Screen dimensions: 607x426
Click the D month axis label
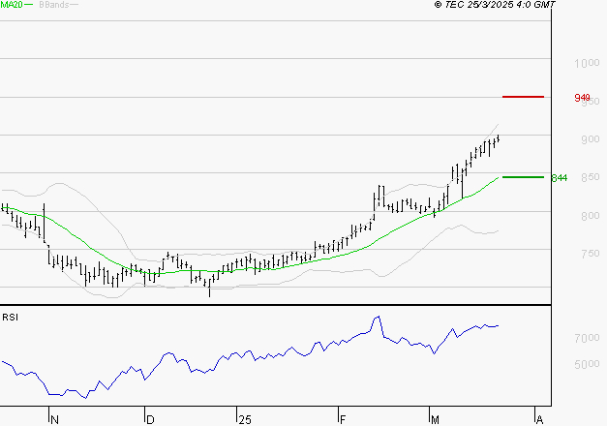tap(150, 420)
